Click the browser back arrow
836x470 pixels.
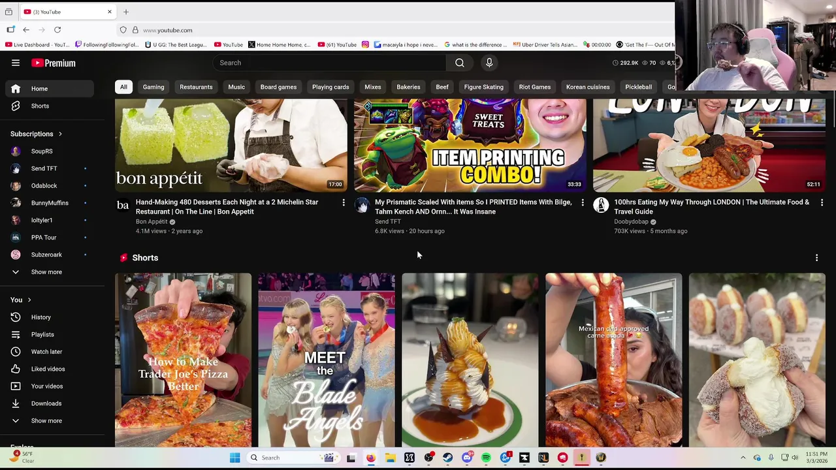(x=26, y=30)
